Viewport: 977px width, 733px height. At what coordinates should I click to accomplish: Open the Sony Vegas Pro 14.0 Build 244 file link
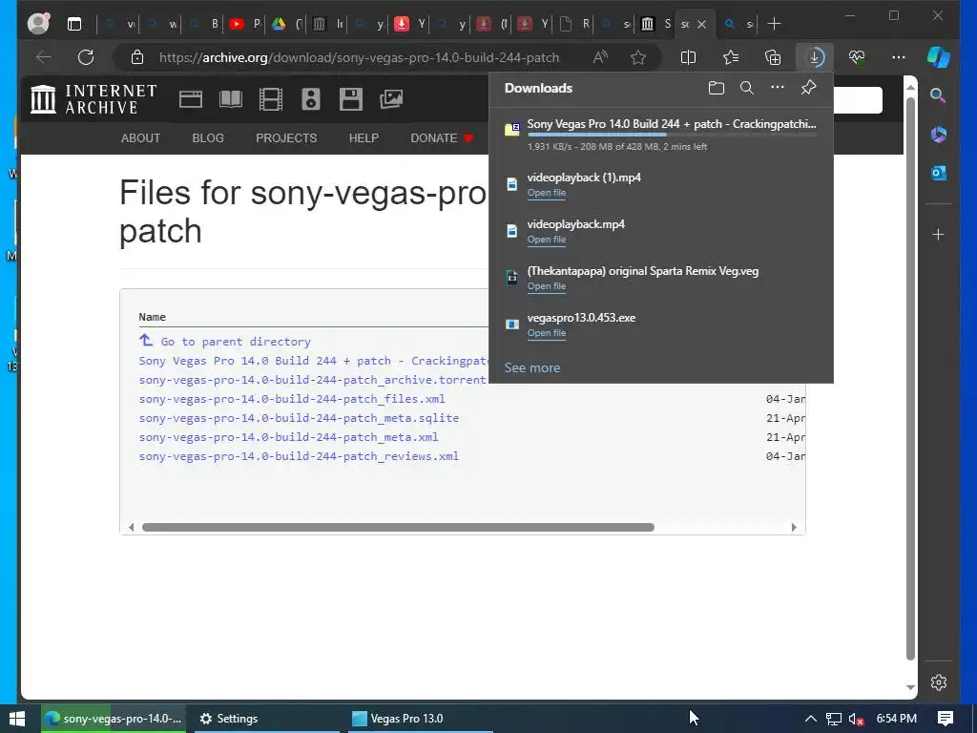[x=313, y=361]
